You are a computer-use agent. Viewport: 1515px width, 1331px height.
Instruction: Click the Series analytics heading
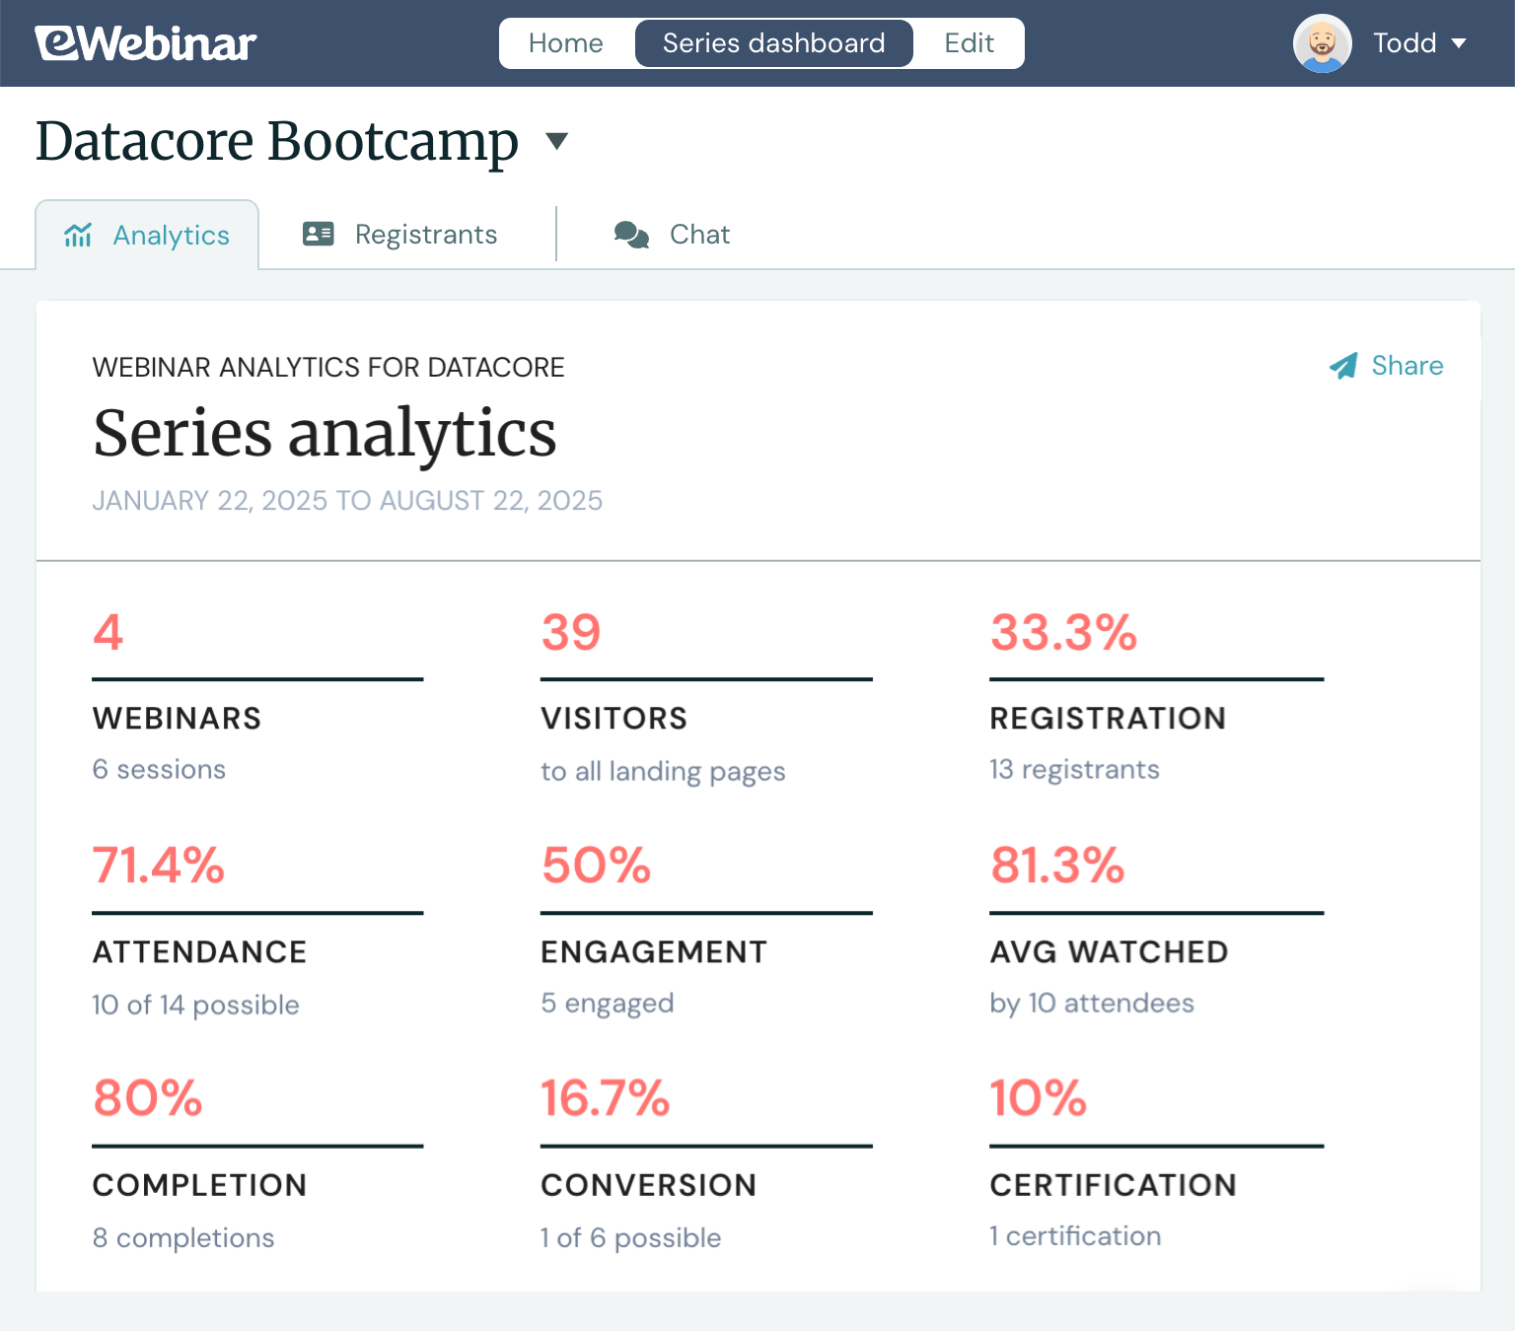click(325, 434)
